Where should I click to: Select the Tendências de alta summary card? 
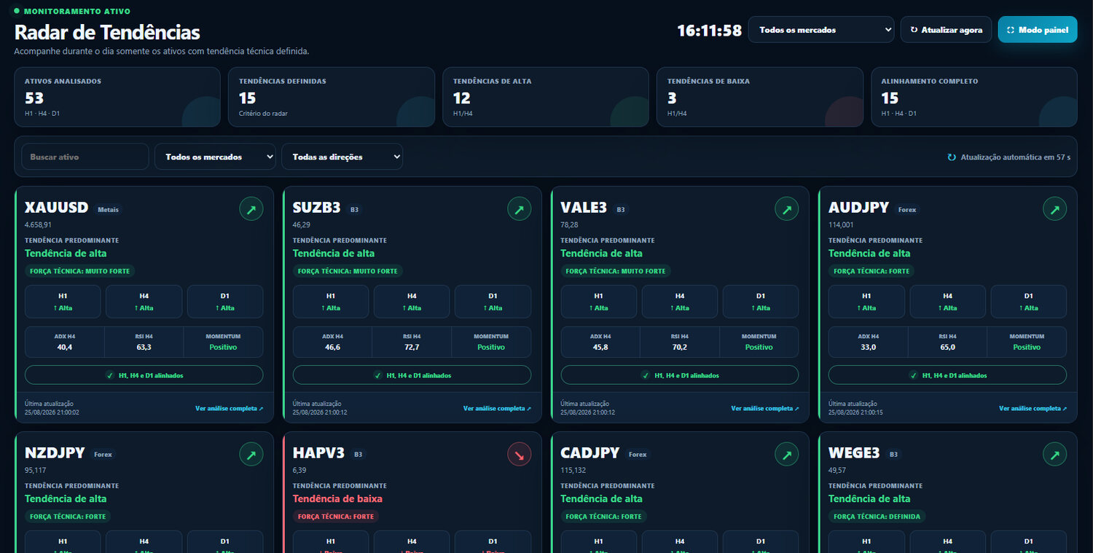point(546,97)
